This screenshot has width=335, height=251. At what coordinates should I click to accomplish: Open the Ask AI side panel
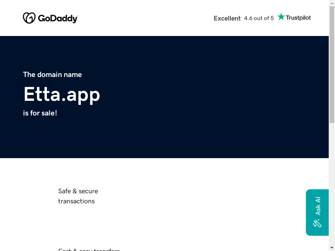[317, 206]
